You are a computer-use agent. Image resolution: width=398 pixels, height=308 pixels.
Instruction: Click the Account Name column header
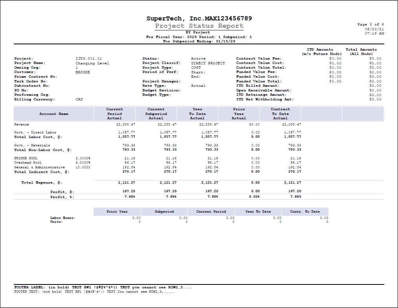[x=54, y=114]
